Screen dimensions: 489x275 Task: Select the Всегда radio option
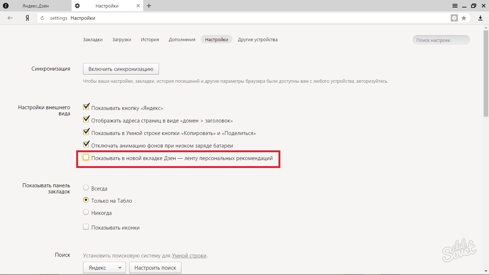[x=86, y=188]
